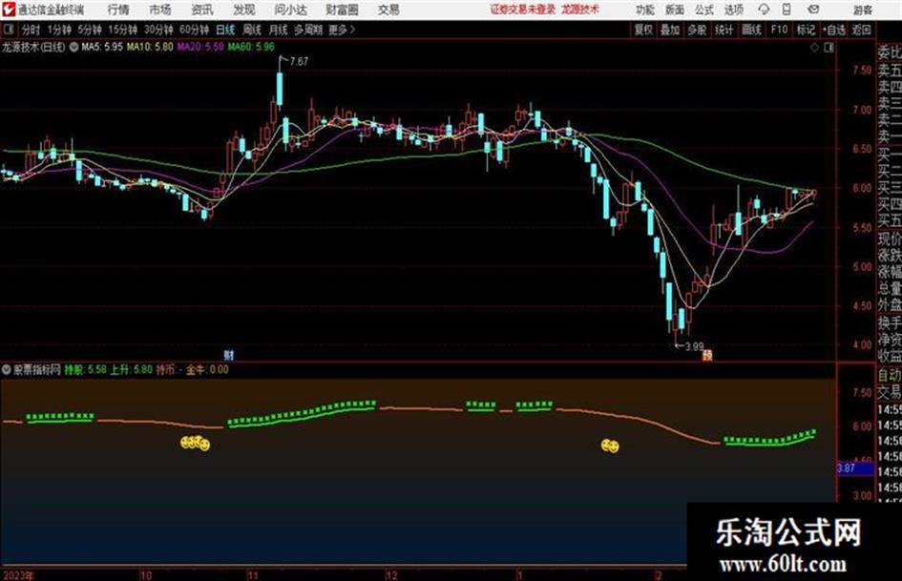The height and width of the screenshot is (581, 902).
Task: Select the 多周期 multi-period tab
Action: pyautogui.click(x=307, y=30)
